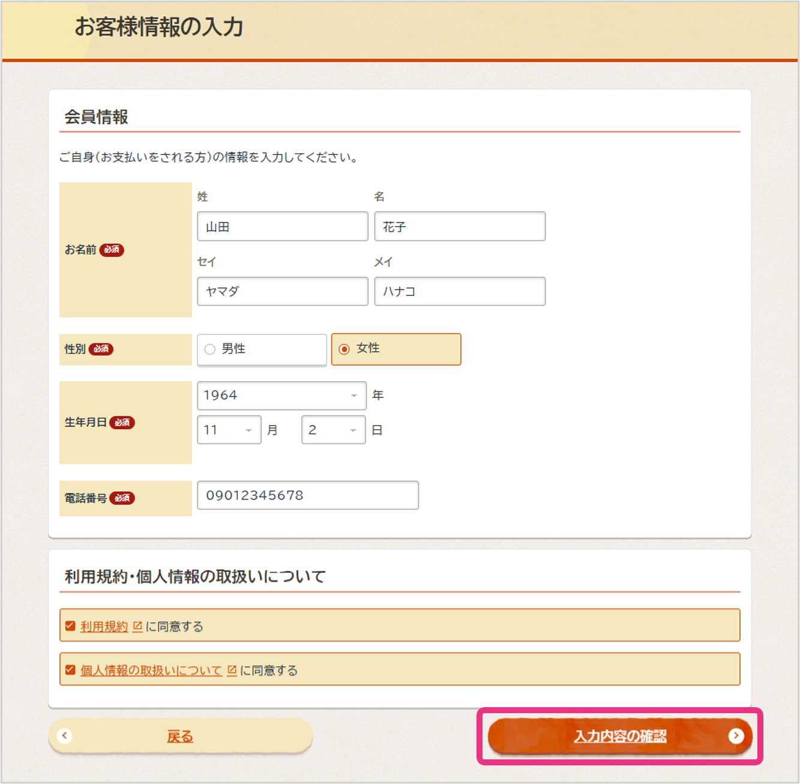Open the birth year dropdown showing 1964
The width and height of the screenshot is (800, 784).
coord(281,396)
